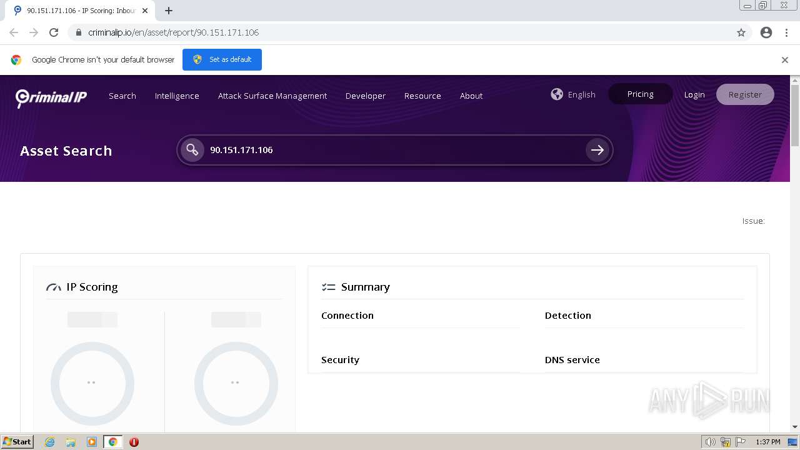Go back with the browser back arrow
The width and height of the screenshot is (800, 450).
click(14, 32)
